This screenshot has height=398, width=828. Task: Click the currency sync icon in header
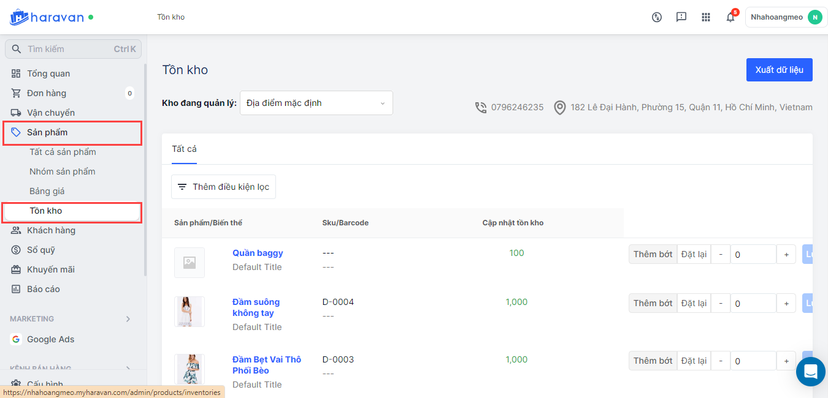pos(657,17)
